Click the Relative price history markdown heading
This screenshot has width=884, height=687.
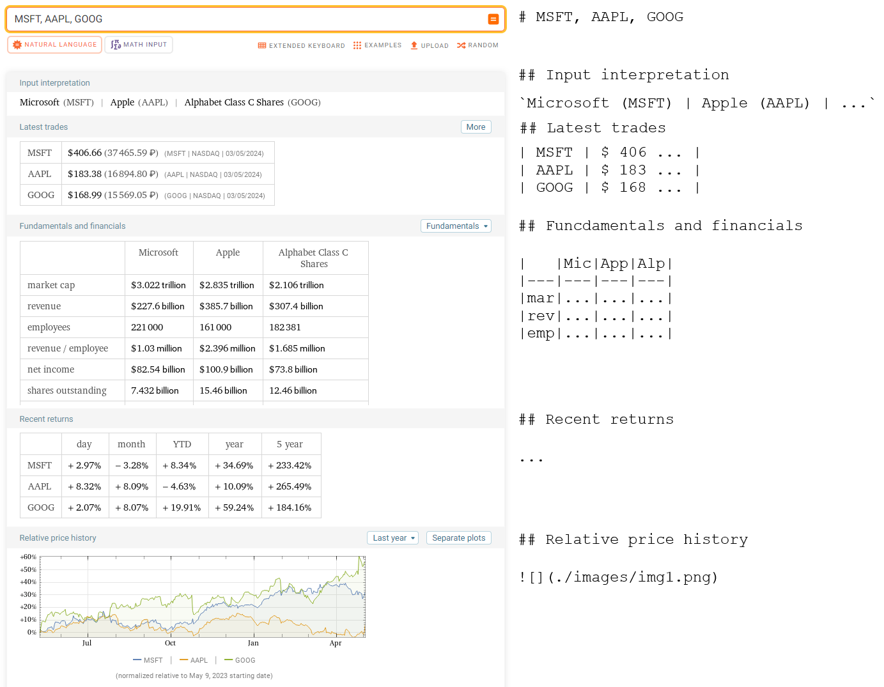pos(633,539)
